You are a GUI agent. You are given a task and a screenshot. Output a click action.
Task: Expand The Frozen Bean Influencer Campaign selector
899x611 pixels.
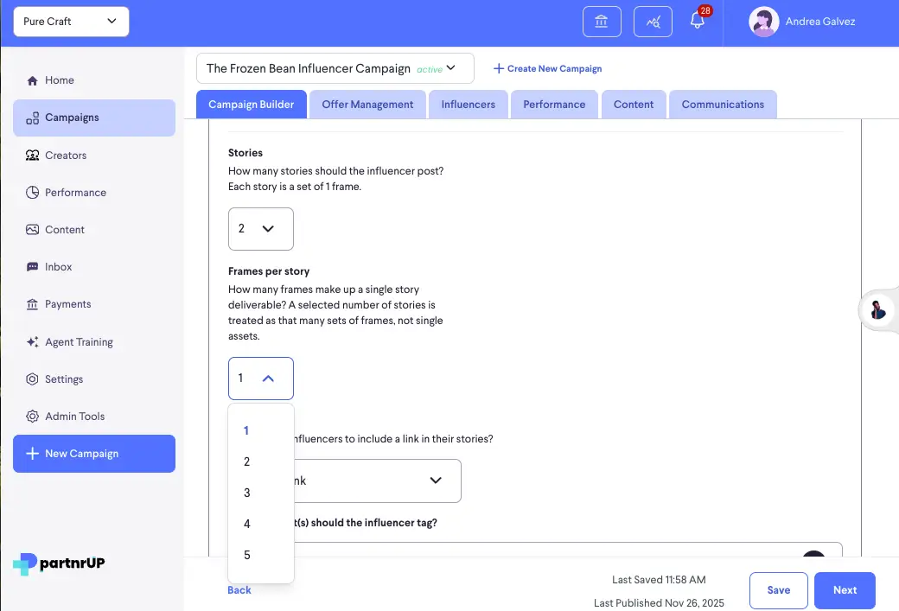coord(335,69)
